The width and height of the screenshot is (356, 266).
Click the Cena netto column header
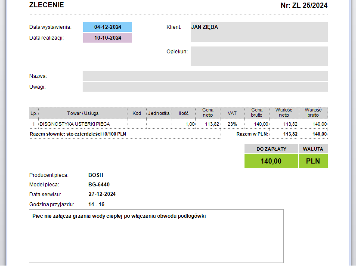208,113
